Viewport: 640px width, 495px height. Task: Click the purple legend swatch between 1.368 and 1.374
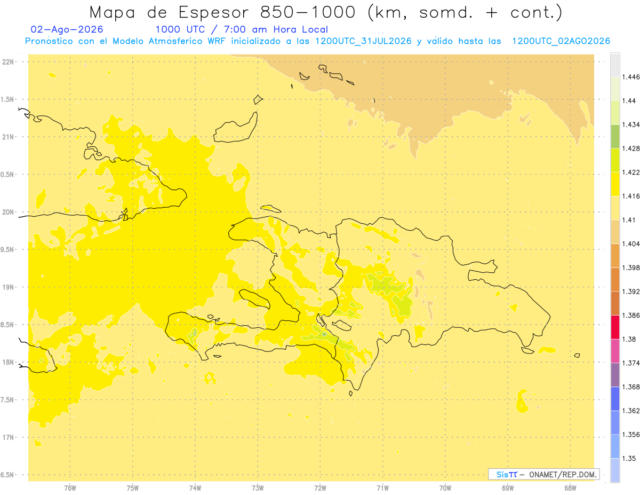pos(615,374)
